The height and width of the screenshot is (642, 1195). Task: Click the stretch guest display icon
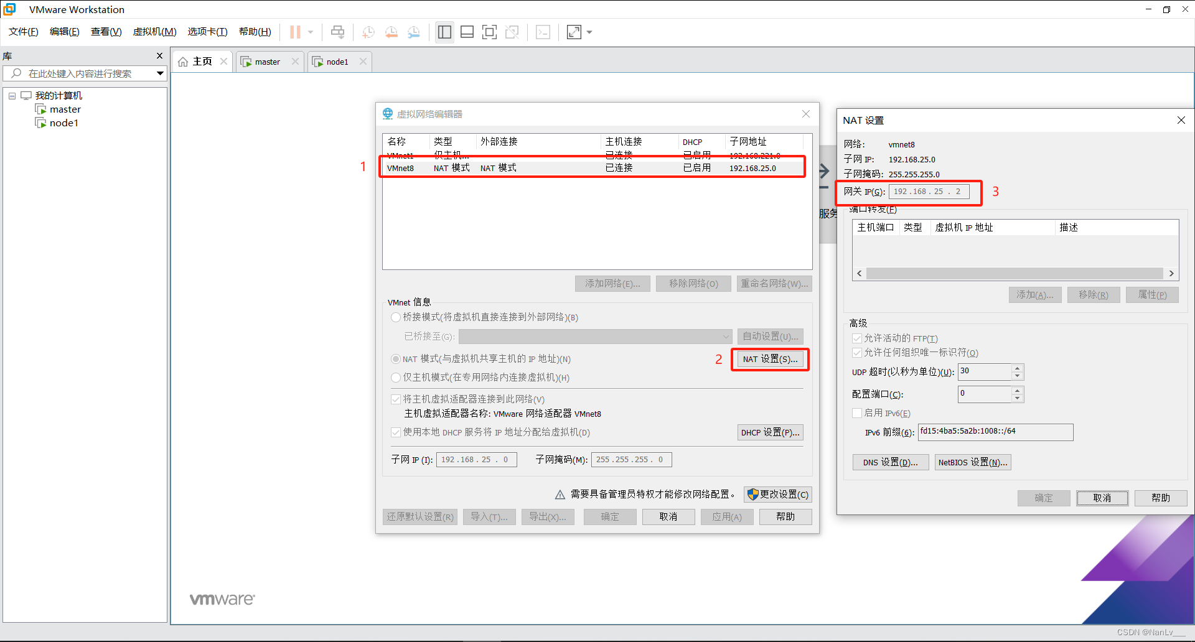click(x=574, y=32)
